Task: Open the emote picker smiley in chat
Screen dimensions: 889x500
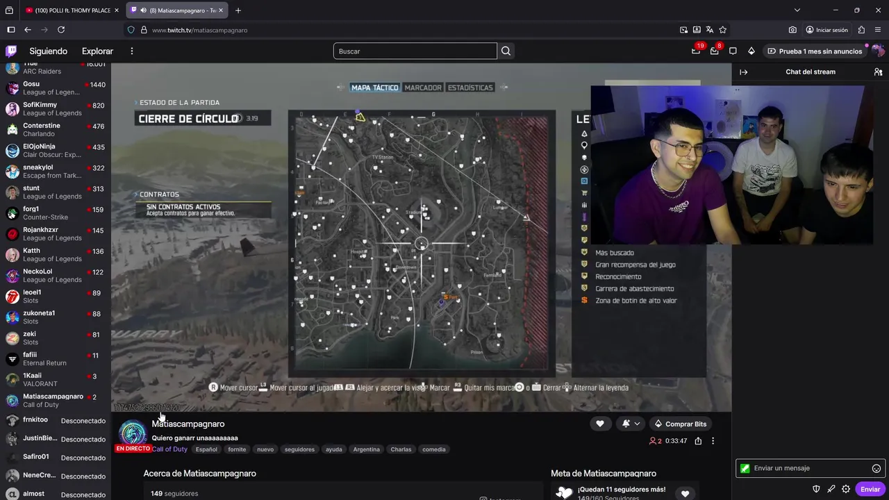Action: (x=876, y=468)
